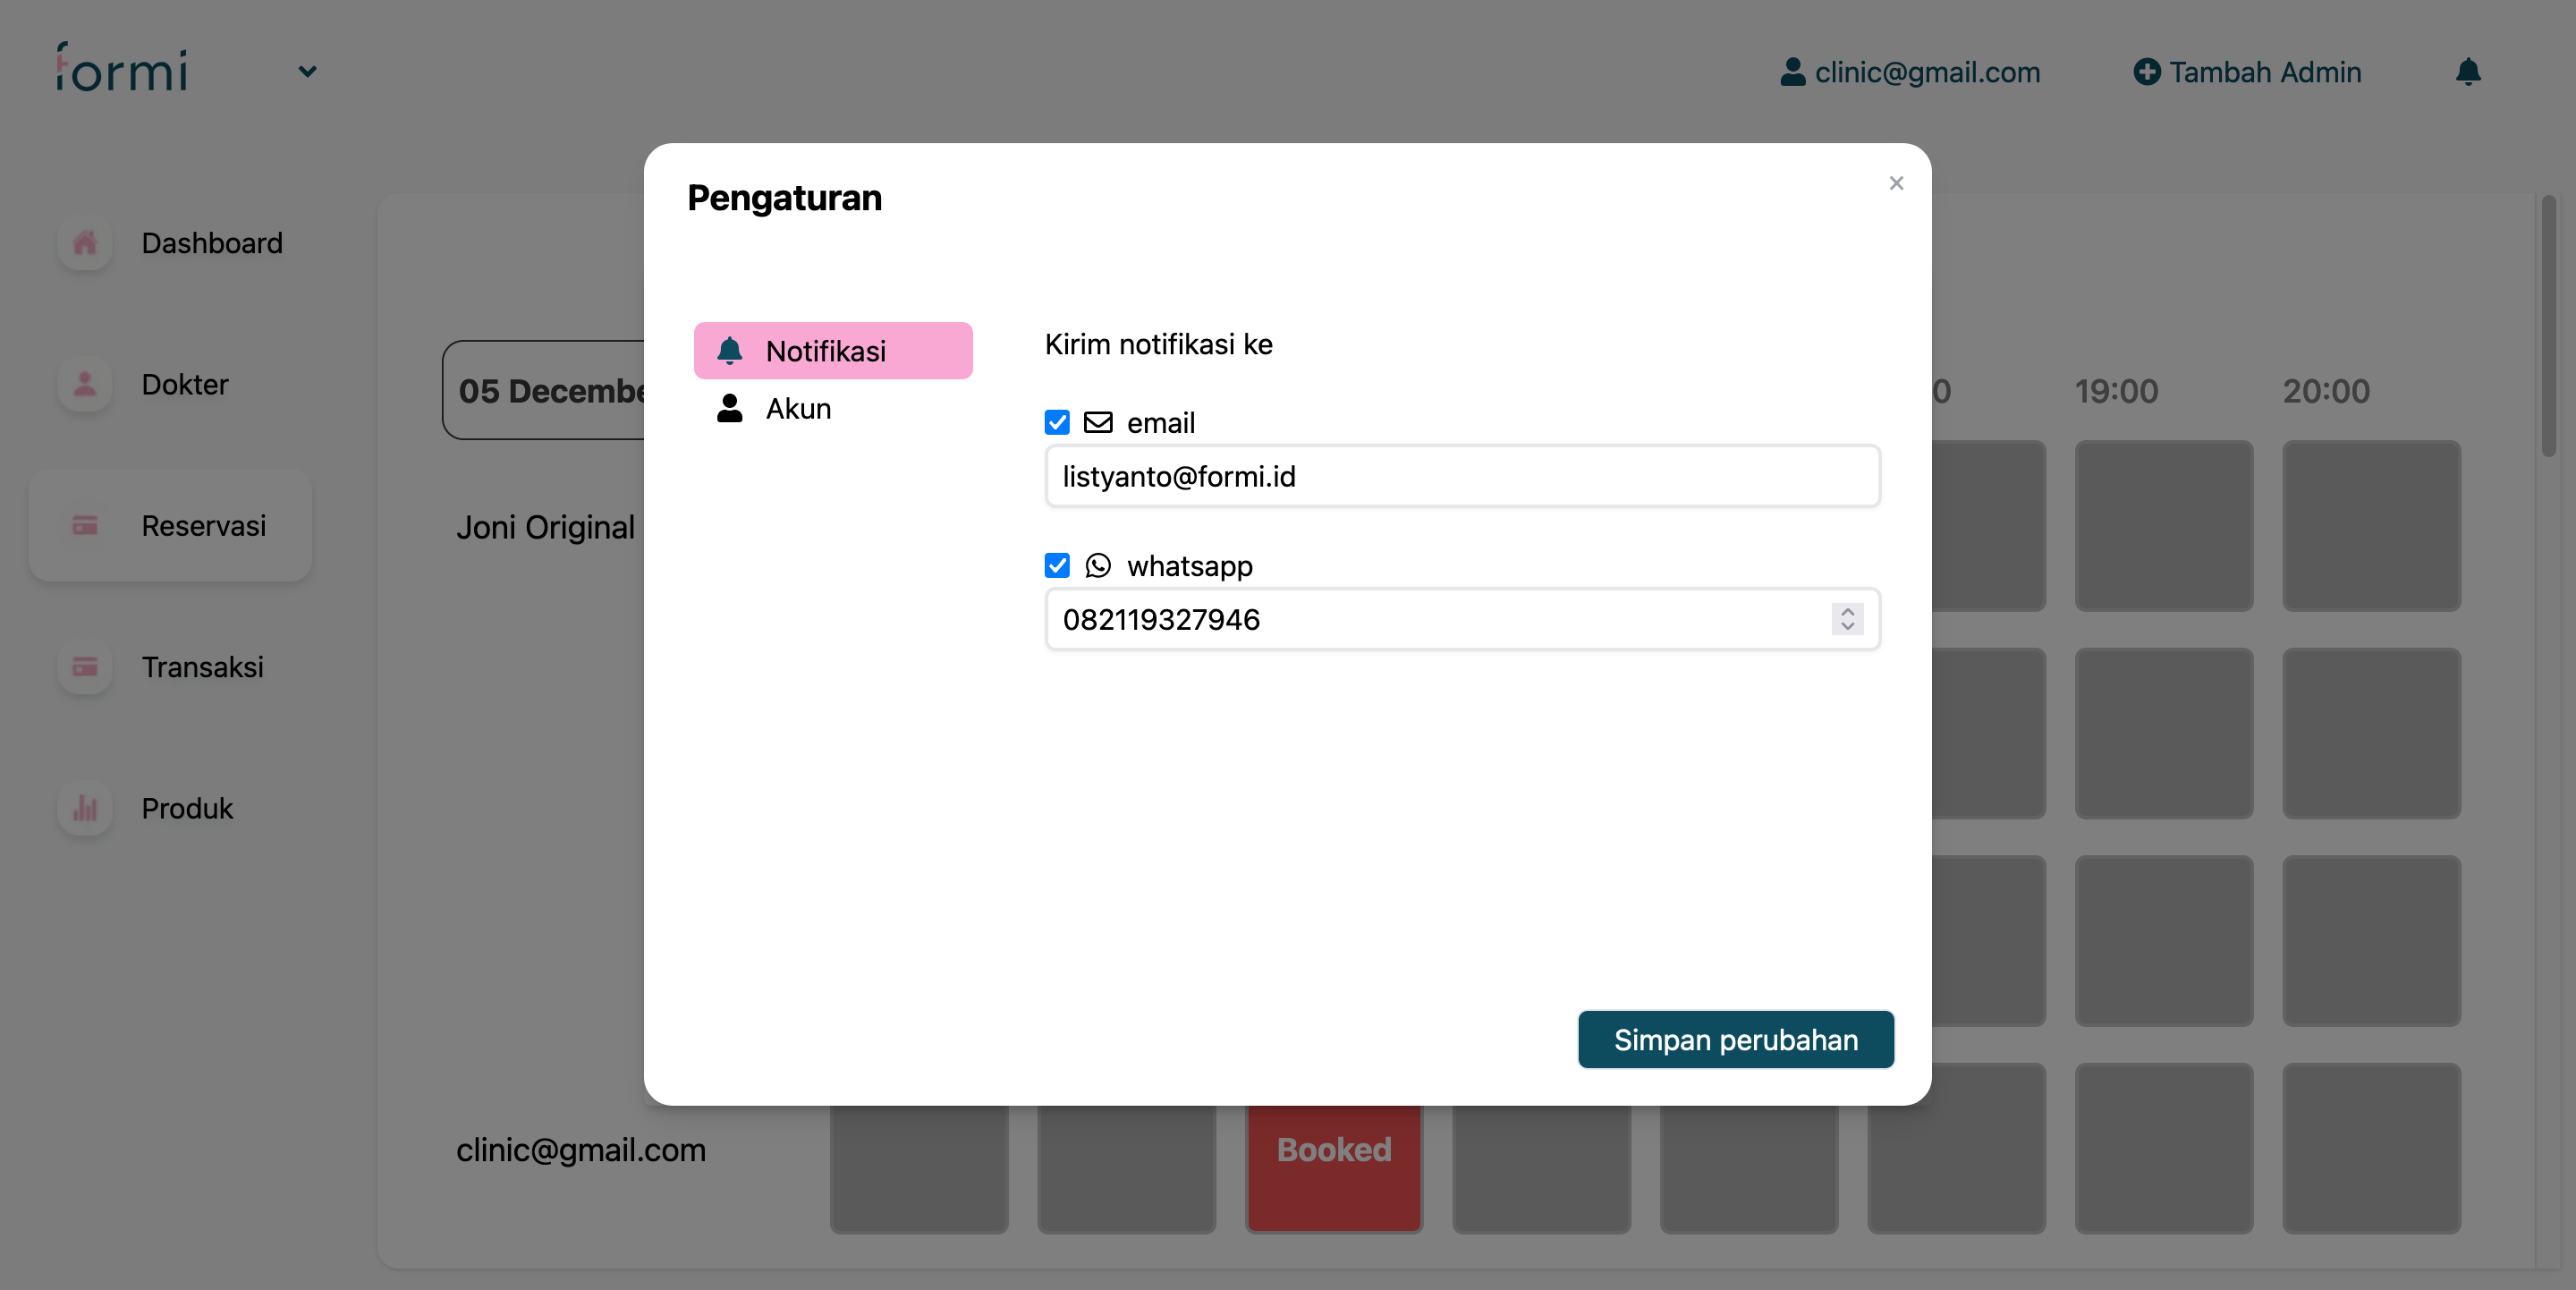Expand the dropdown chevron beside formi logo

[x=307, y=72]
